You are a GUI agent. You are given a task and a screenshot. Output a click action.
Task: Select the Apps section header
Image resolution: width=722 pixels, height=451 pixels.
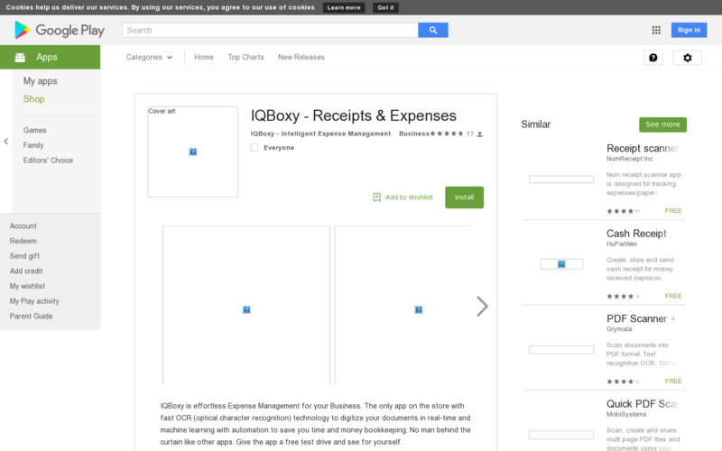tap(51, 57)
